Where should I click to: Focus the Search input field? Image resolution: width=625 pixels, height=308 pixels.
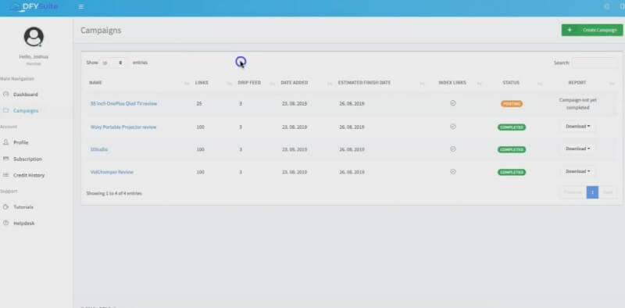[x=595, y=63]
